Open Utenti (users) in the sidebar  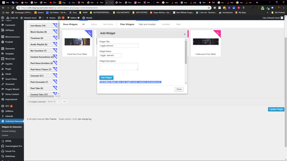[x=8, y=74]
